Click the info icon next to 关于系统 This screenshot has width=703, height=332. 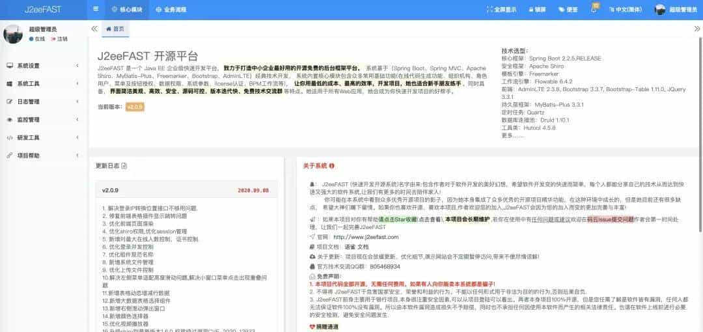(331, 166)
